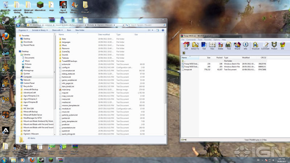
Task: Open the Options menu in WinRAR
Action: (x=216, y=40)
